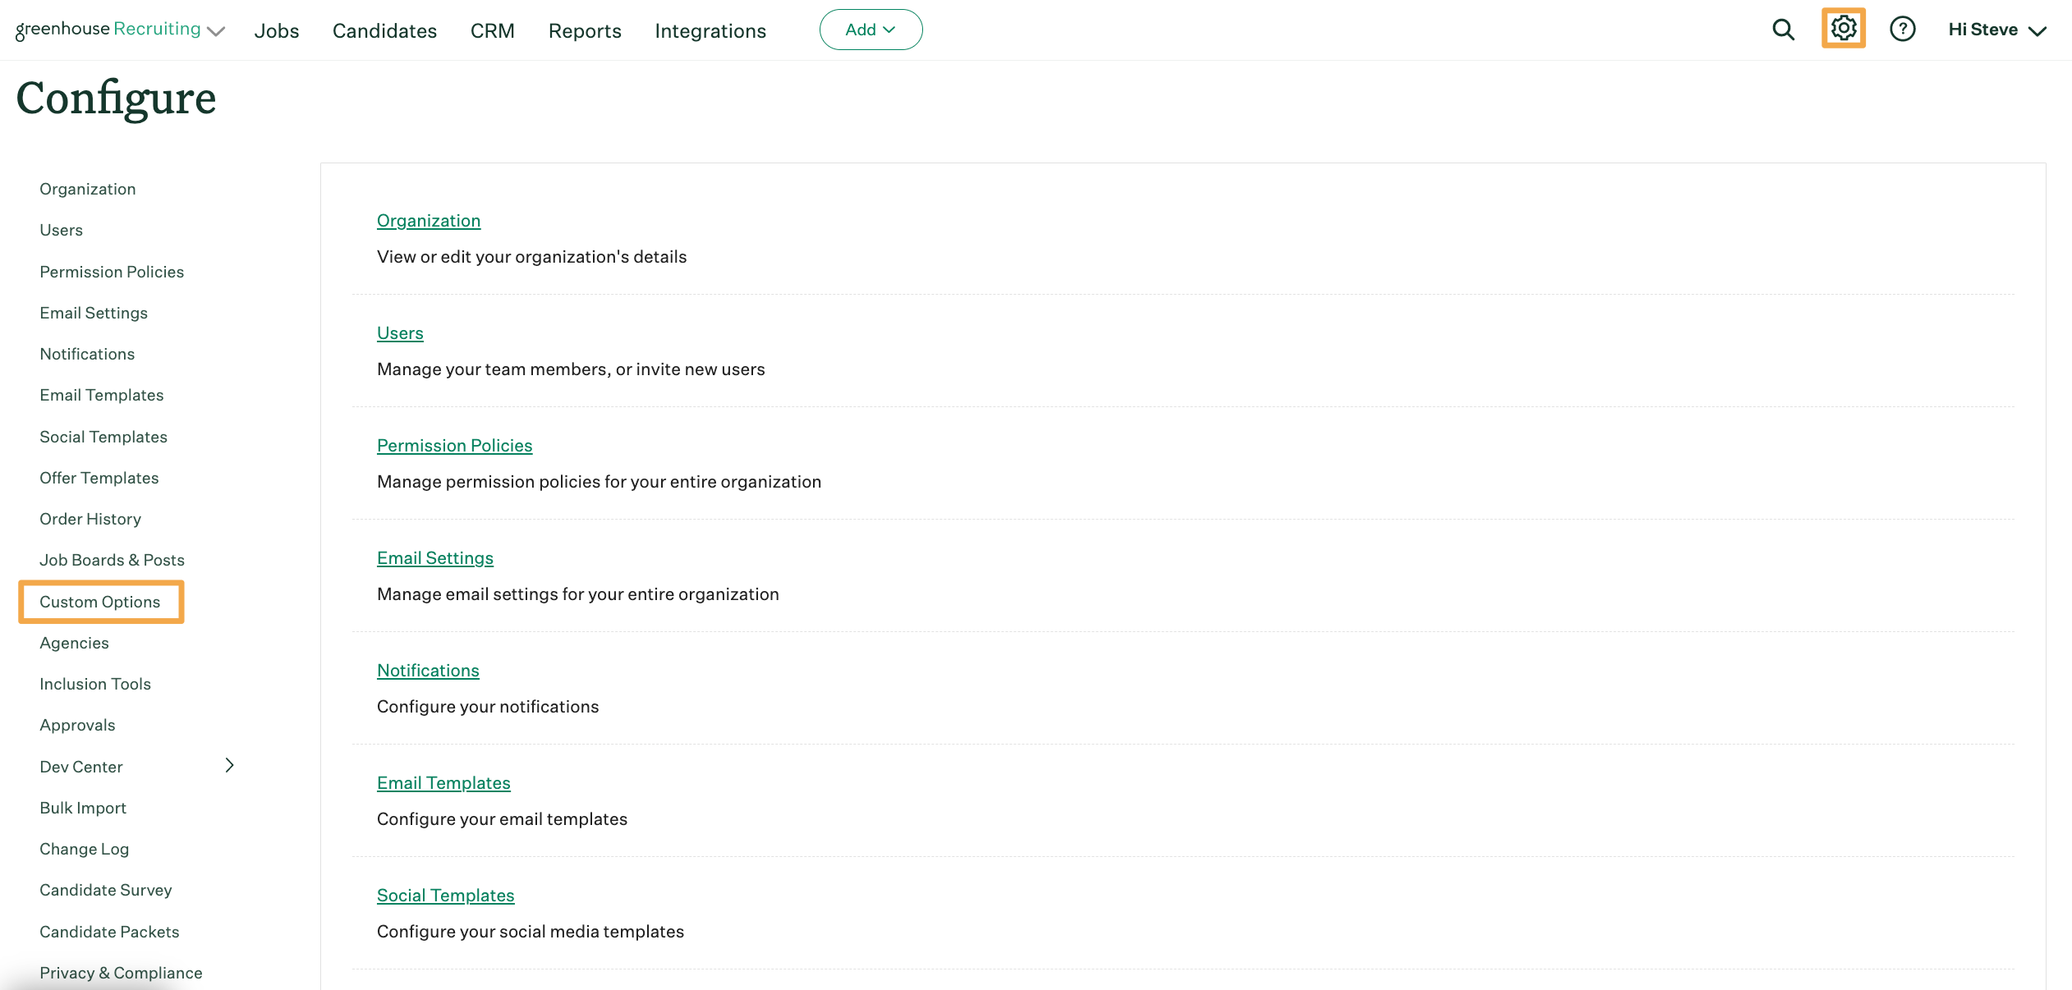Expand the greenhouse Recruiting product switcher
The height and width of the screenshot is (990, 2072).
(216, 31)
